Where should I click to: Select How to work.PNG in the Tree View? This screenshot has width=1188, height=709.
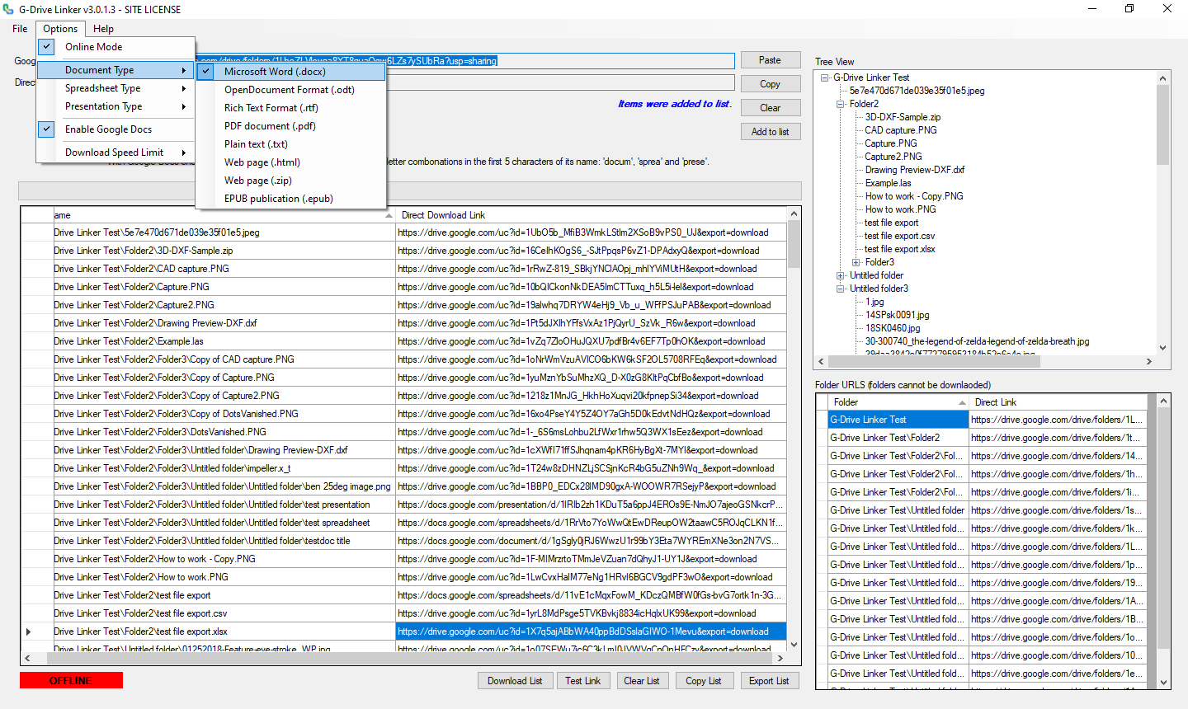[900, 209]
